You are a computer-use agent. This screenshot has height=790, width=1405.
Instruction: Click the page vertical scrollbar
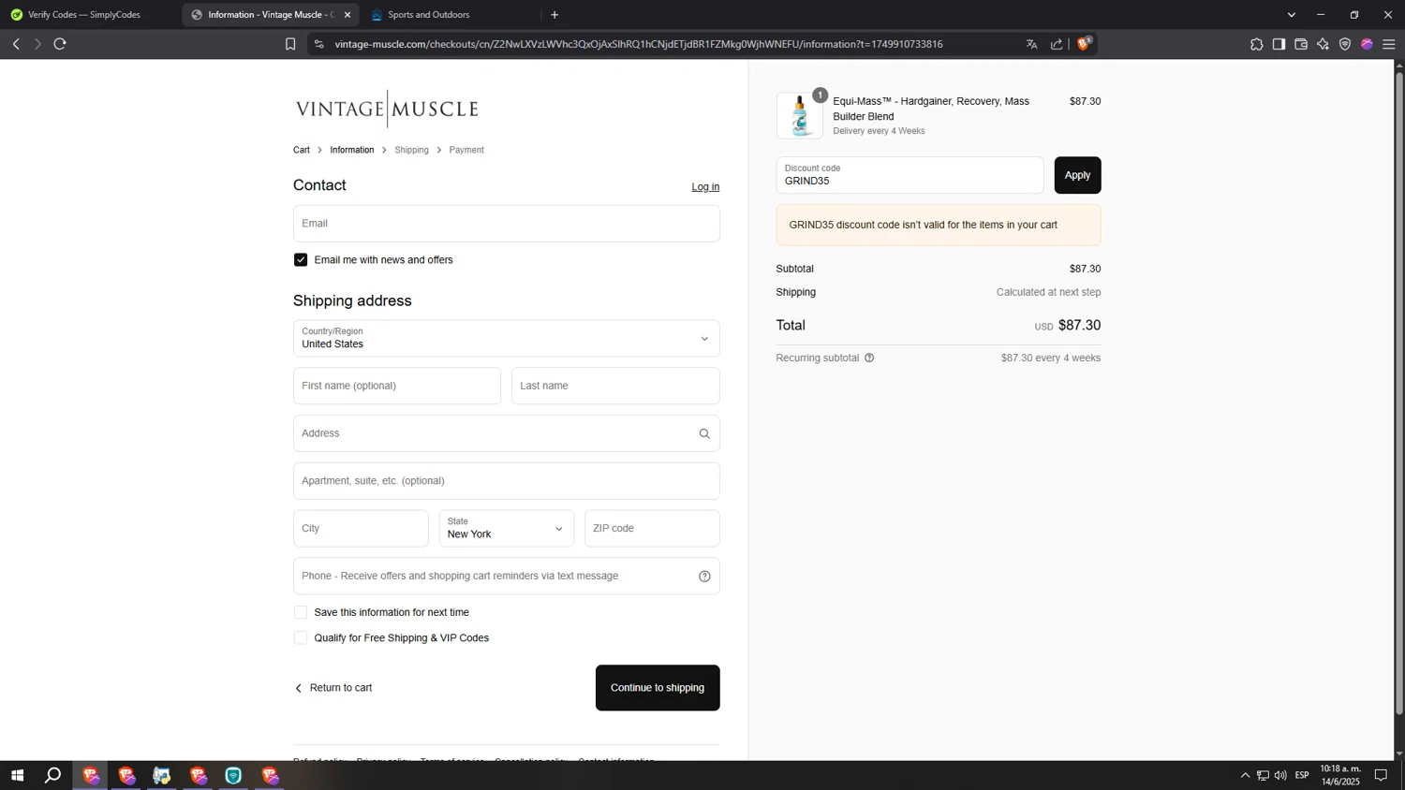point(1399,393)
